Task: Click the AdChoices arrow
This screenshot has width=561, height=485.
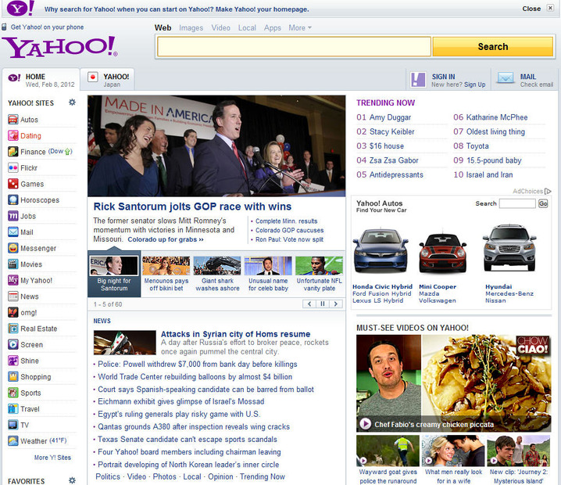Action: point(548,192)
